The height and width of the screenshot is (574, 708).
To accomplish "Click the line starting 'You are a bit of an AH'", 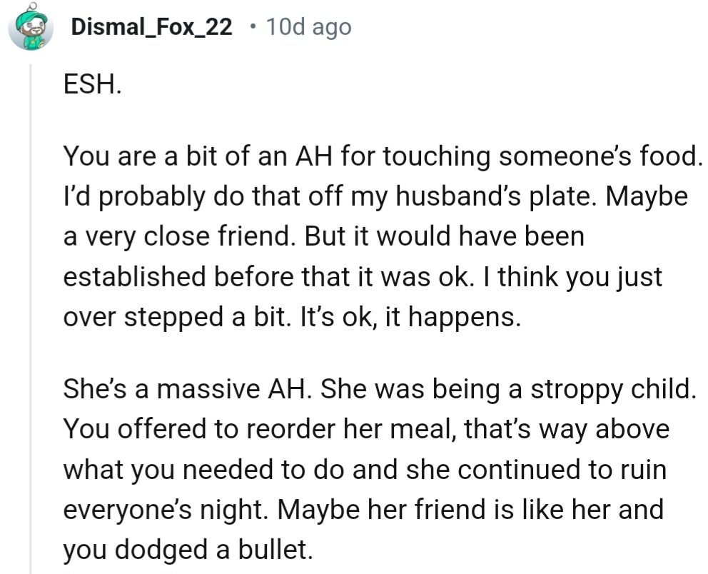I will point(379,157).
